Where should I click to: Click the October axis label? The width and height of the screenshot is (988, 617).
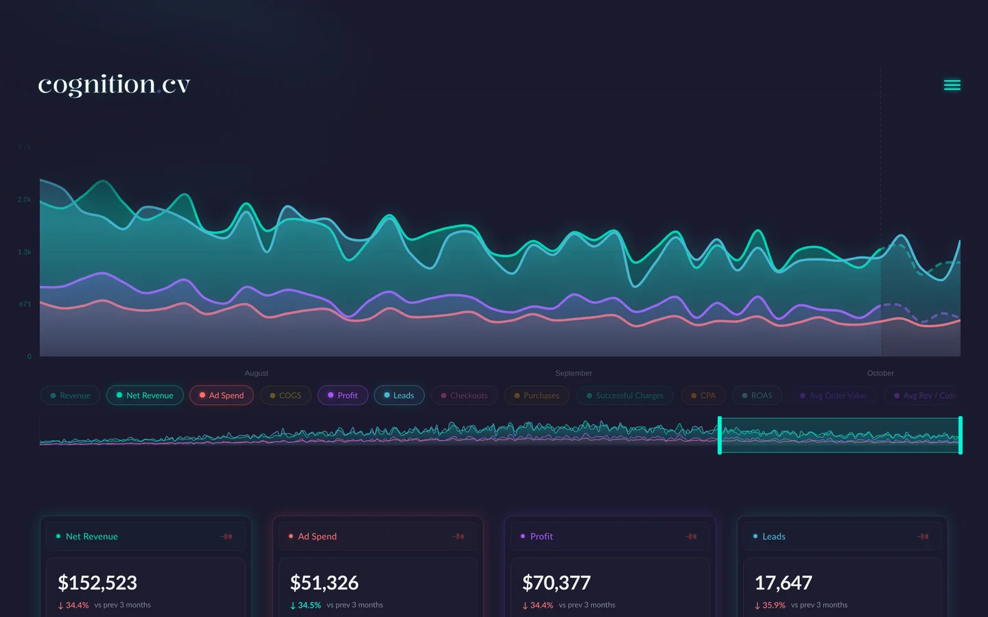click(880, 374)
